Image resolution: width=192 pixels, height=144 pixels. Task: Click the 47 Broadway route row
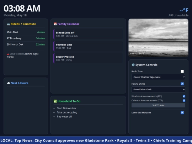(x=26, y=38)
